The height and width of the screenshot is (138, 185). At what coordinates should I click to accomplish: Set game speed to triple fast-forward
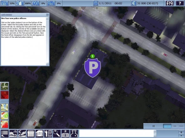click(x=181, y=126)
